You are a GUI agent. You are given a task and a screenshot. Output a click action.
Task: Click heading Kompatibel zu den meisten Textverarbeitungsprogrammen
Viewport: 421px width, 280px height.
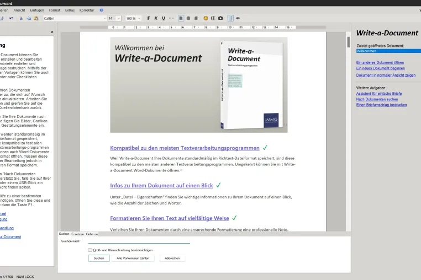point(185,148)
